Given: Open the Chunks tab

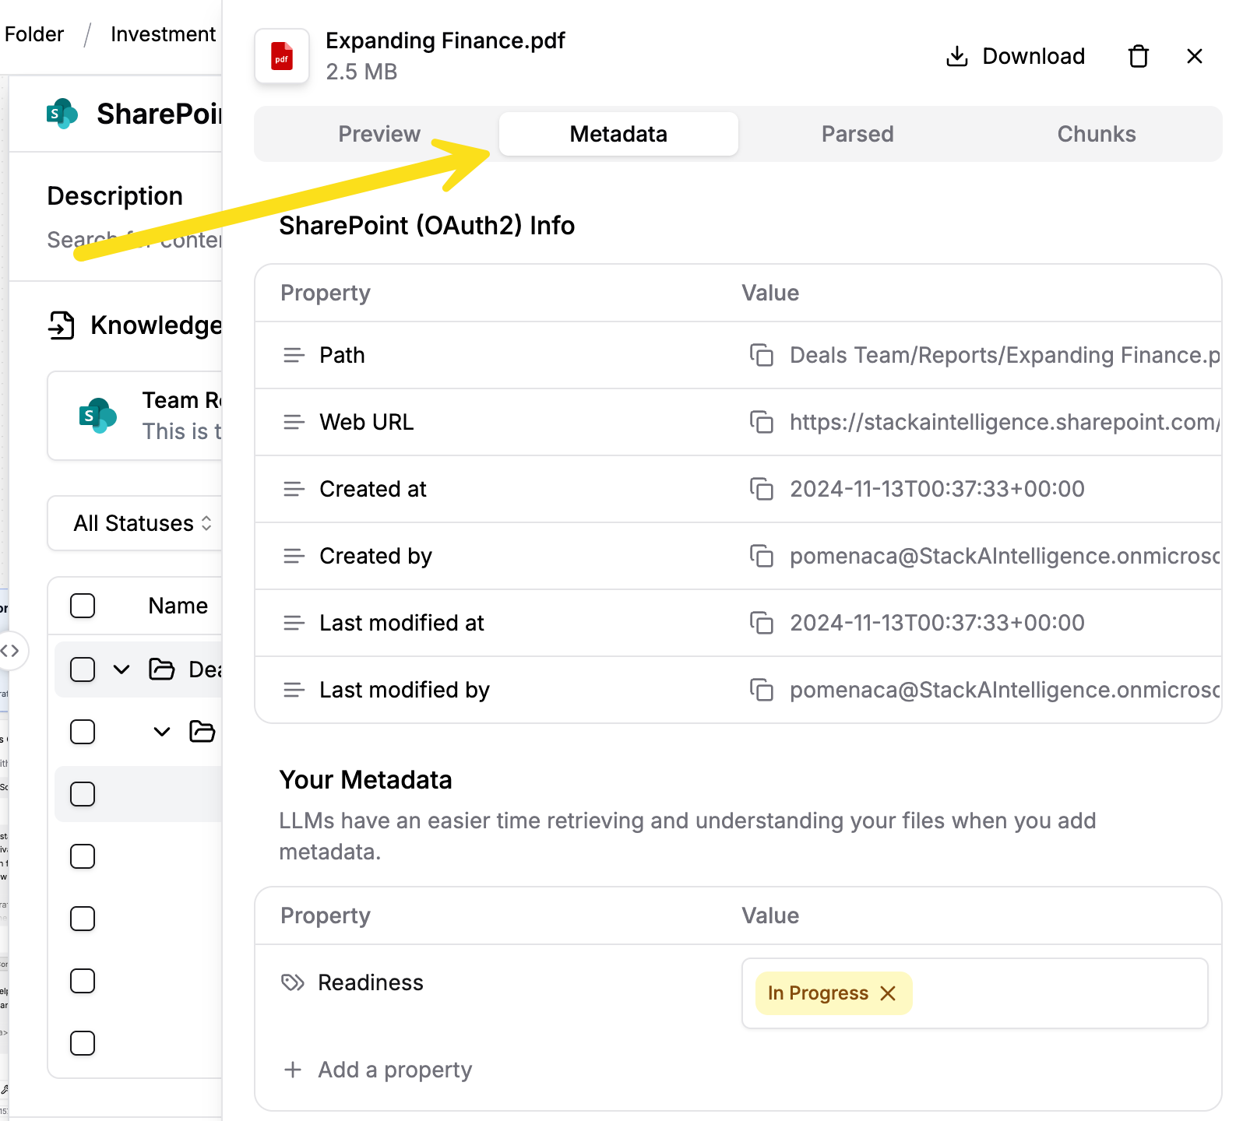Looking at the screenshot, I should click(1097, 134).
